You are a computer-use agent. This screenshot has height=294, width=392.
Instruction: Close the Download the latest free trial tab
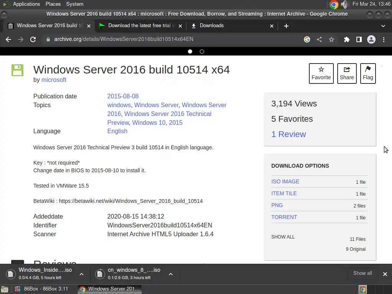tap(180, 26)
